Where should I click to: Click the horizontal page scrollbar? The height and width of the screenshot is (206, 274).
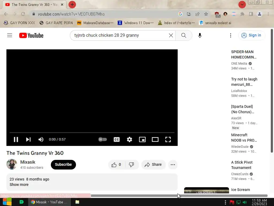coord(179,196)
